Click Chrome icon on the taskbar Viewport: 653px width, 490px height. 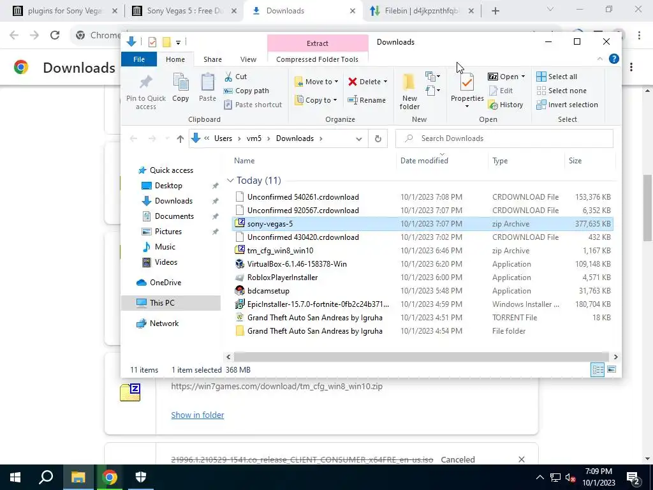click(x=110, y=477)
